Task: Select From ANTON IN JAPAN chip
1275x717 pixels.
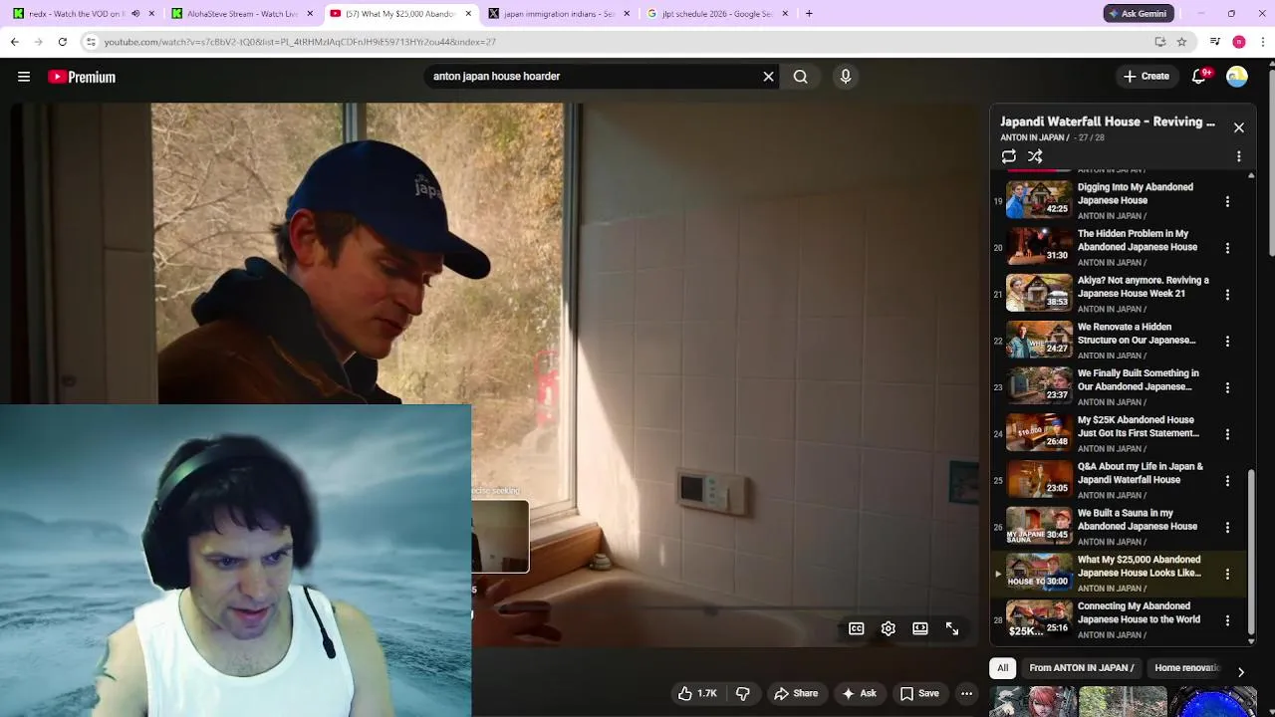Action: point(1082,668)
